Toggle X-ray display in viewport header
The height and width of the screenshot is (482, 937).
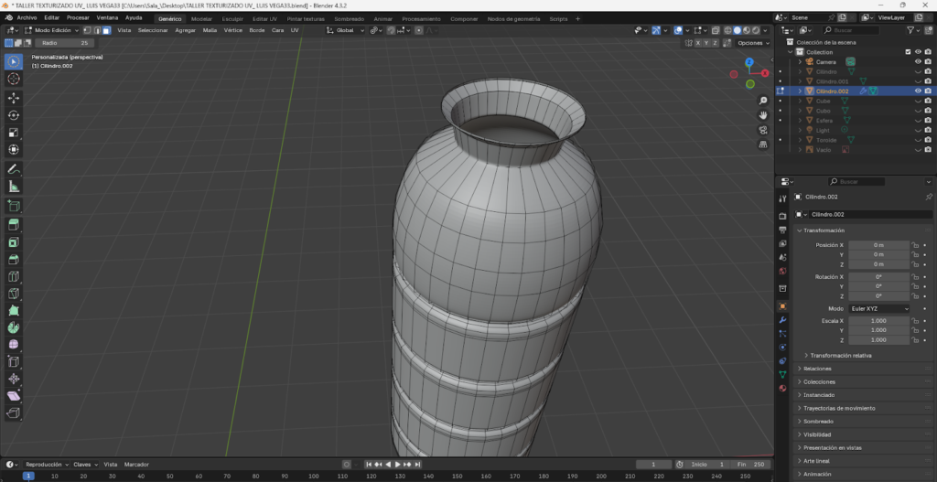716,30
